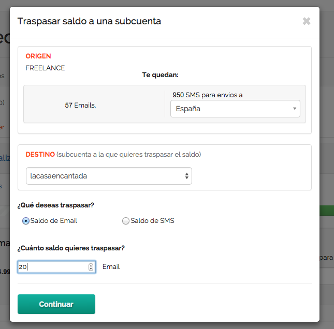The width and height of the screenshot is (334, 329).
Task: Click the 950 SMS para envíos text
Action: (207, 95)
